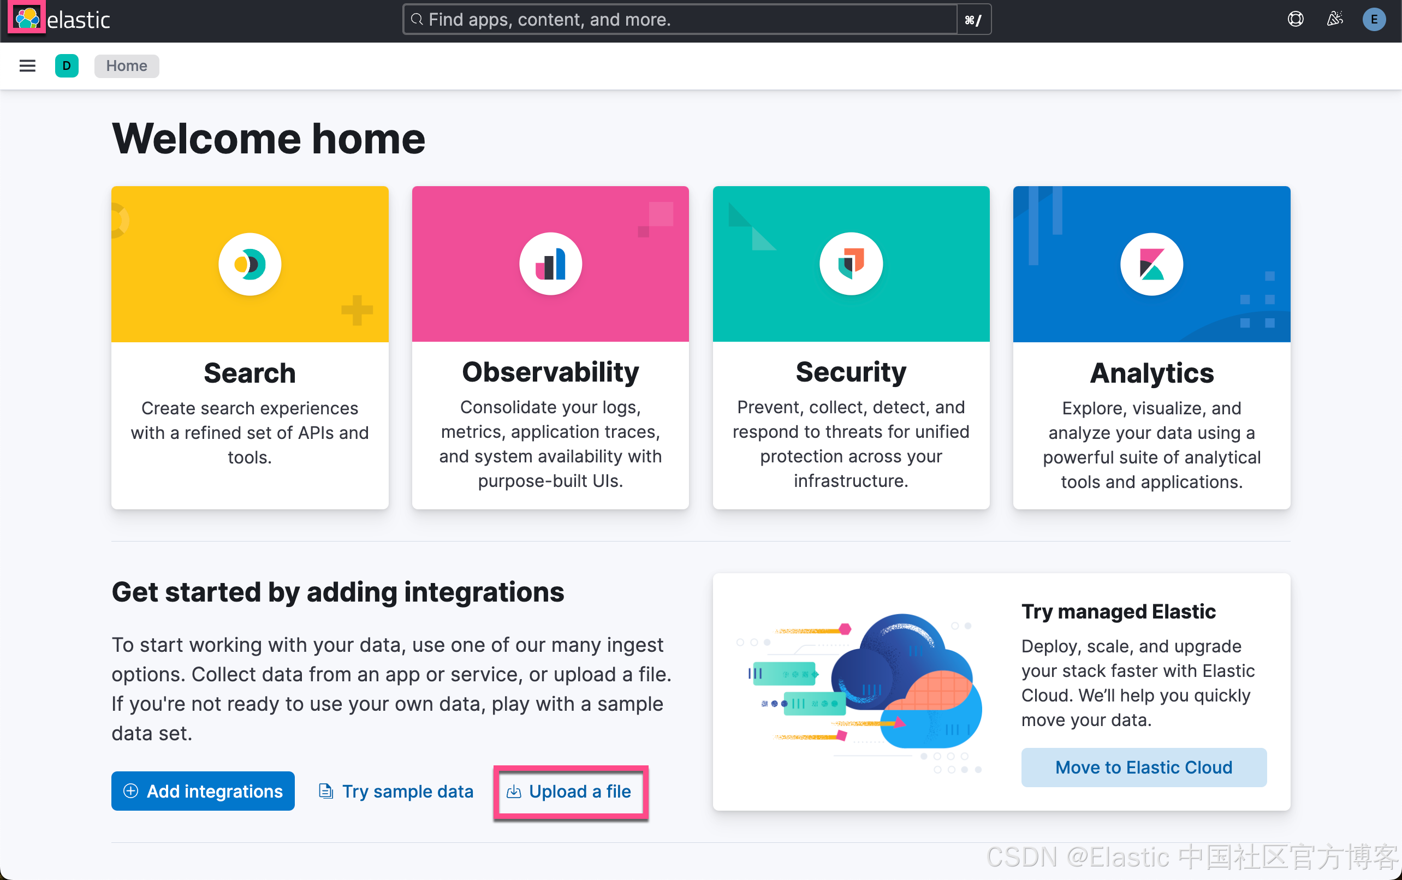Click inside the Find apps search field
The width and height of the screenshot is (1402, 880).
click(x=640, y=19)
